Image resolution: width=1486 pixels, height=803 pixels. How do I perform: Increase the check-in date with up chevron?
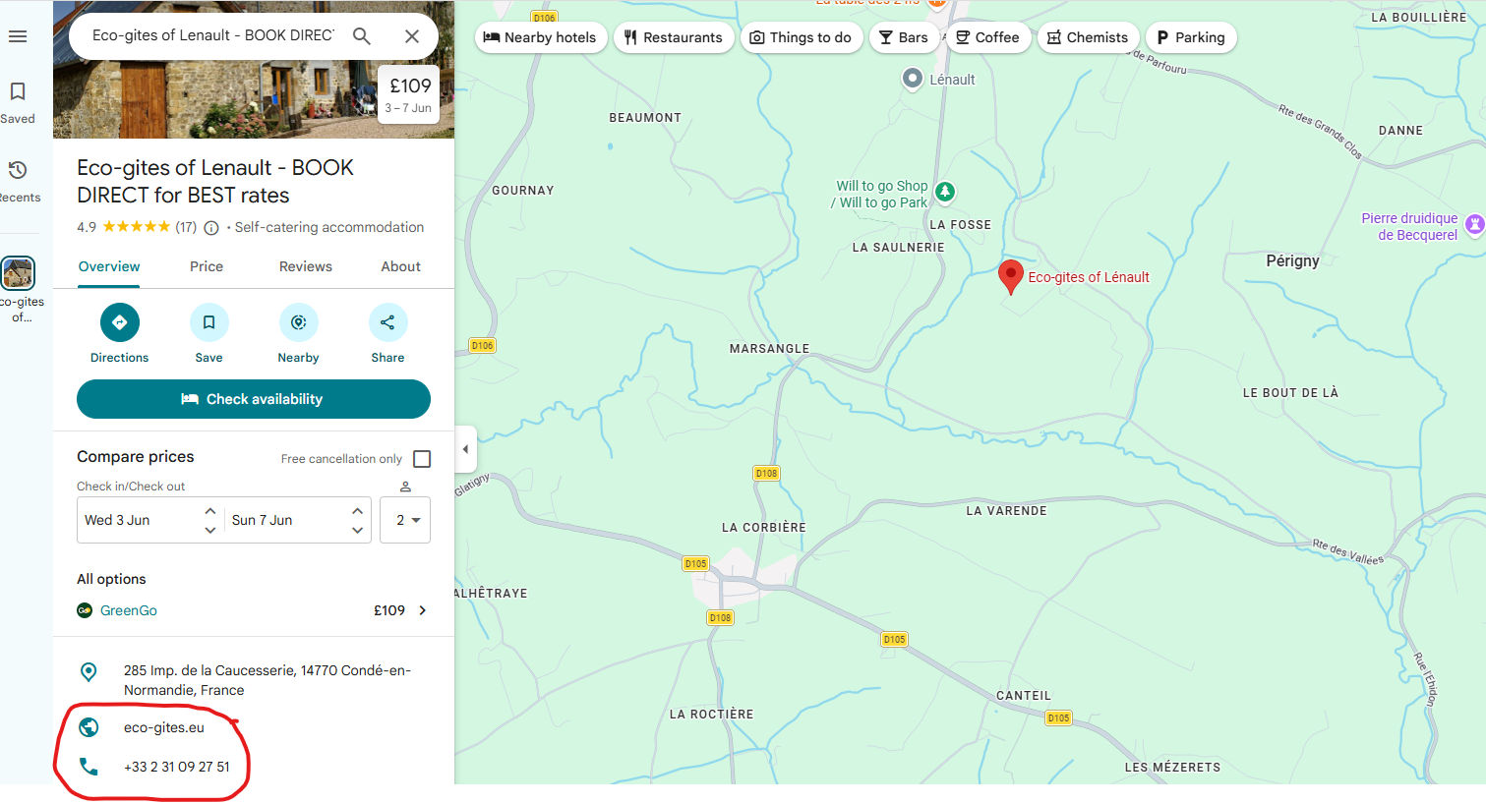pyautogui.click(x=210, y=511)
